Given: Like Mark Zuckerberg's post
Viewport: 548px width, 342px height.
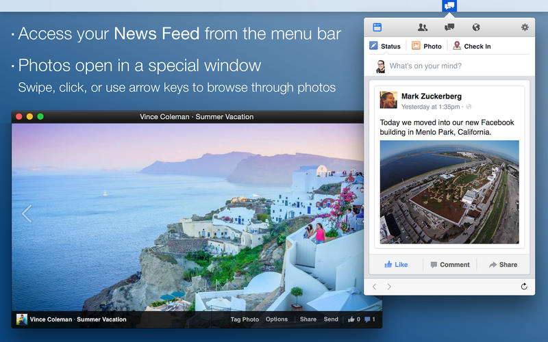Looking at the screenshot, I should pyautogui.click(x=396, y=265).
